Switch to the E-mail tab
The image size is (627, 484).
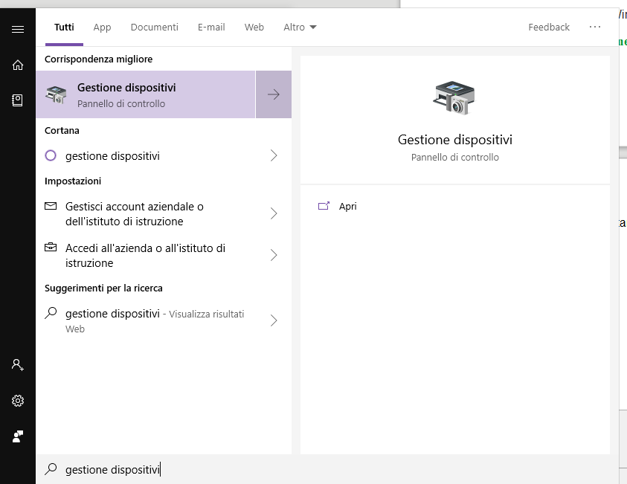[211, 28]
